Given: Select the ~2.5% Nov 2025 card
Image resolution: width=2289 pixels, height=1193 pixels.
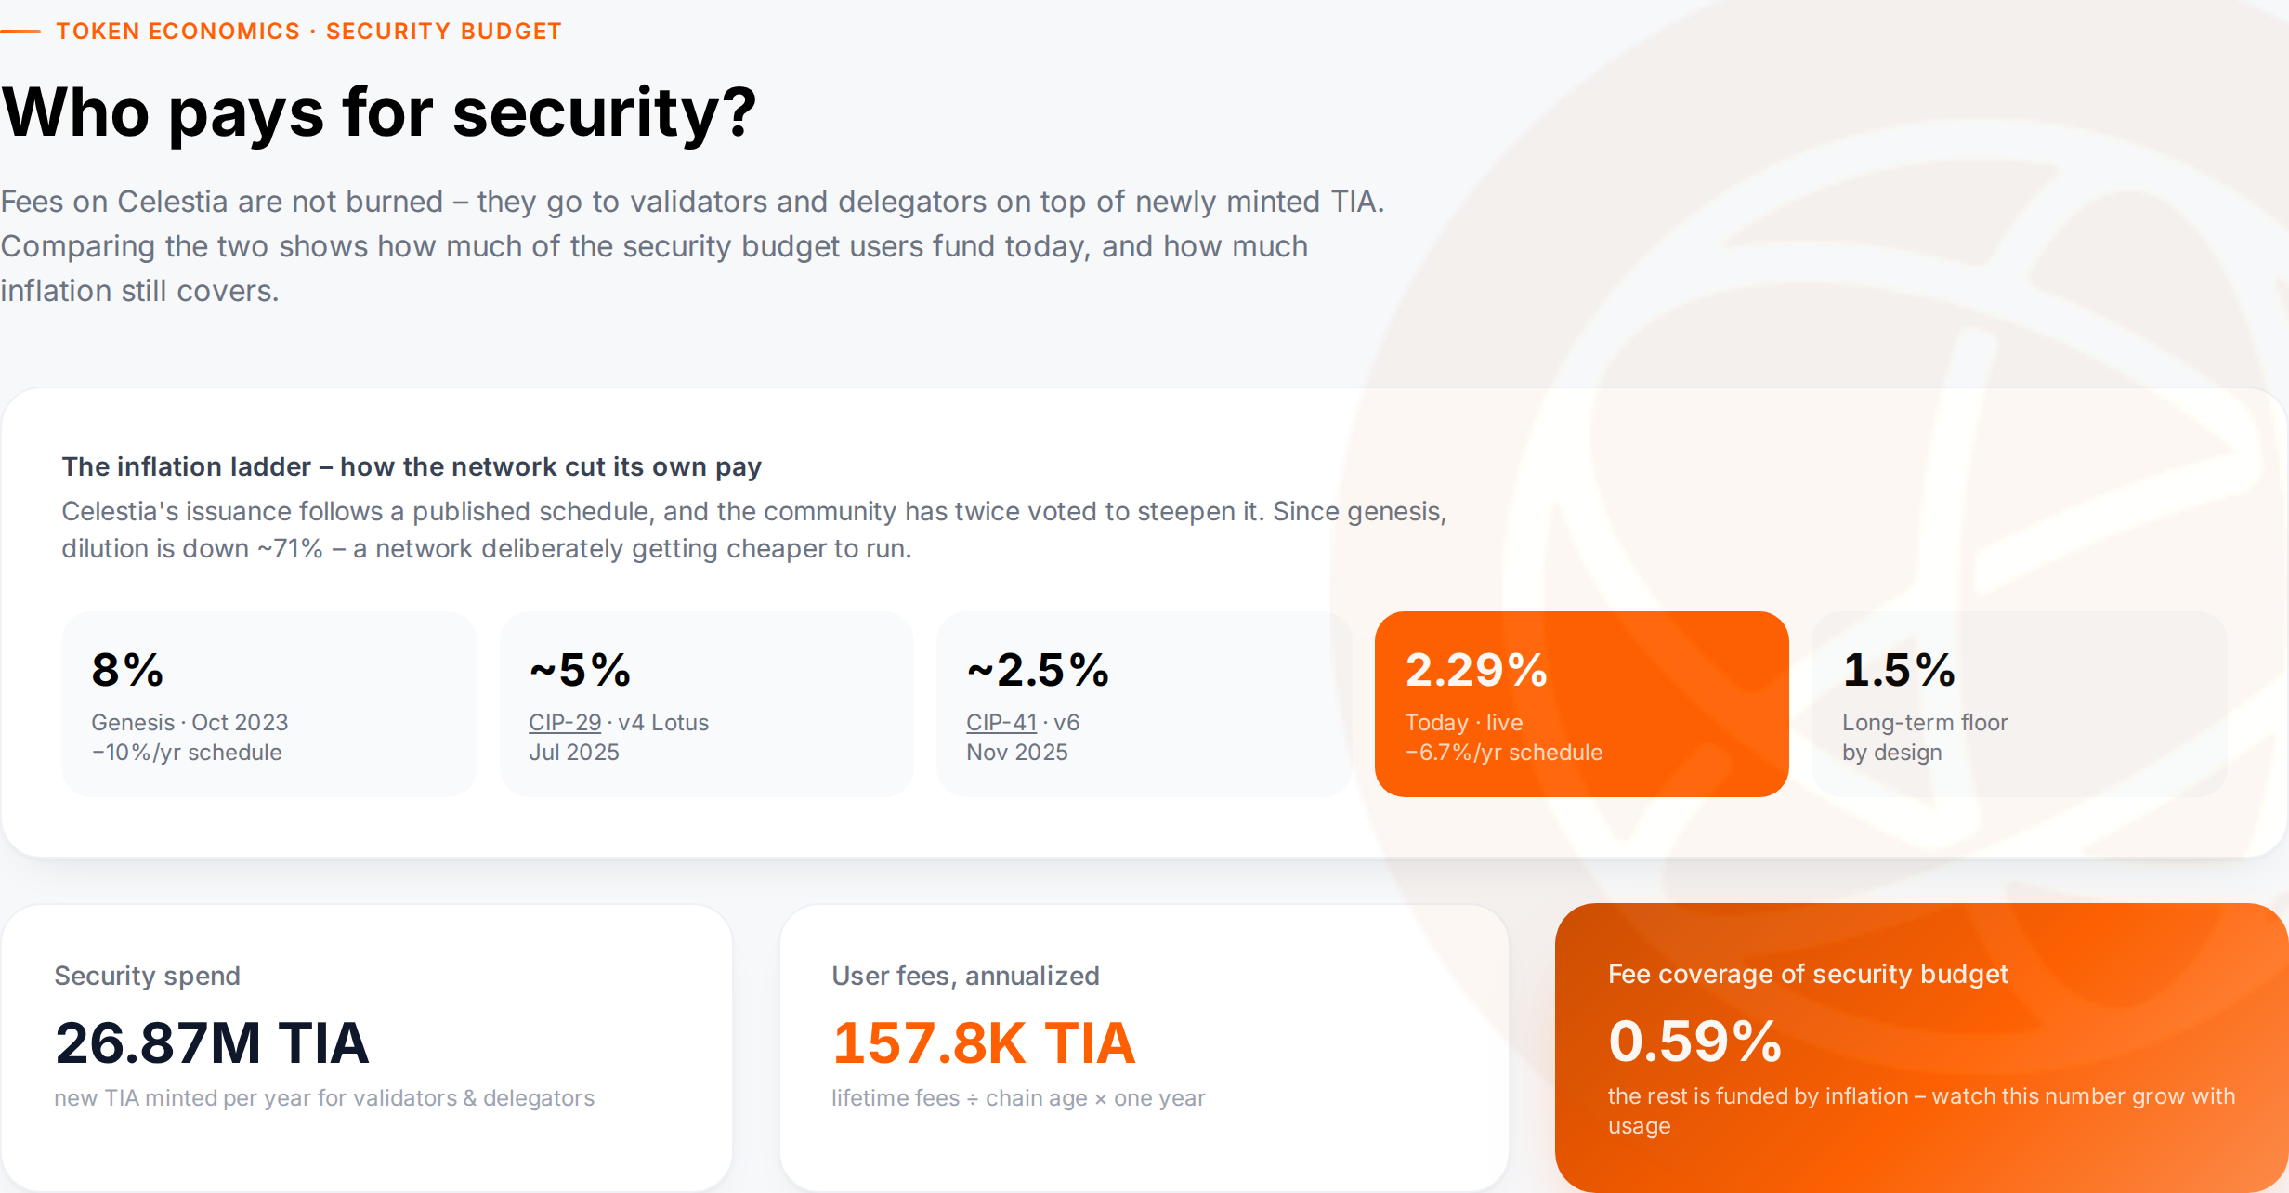Looking at the screenshot, I should click(1144, 703).
